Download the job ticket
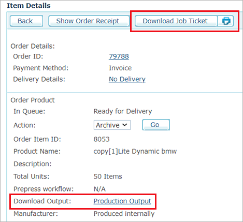The height and width of the screenshot is (222, 243). pos(176,21)
